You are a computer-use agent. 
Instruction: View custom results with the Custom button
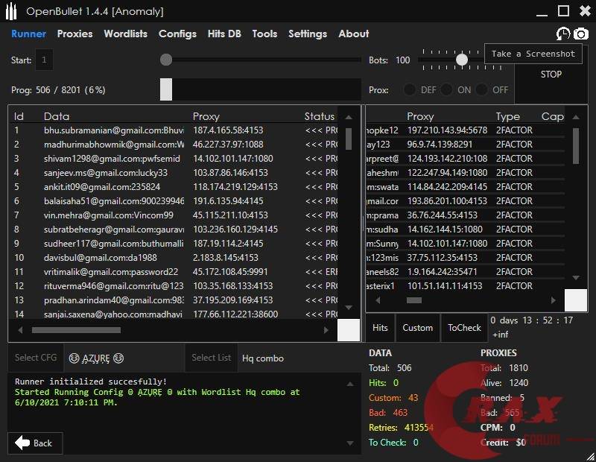(417, 327)
